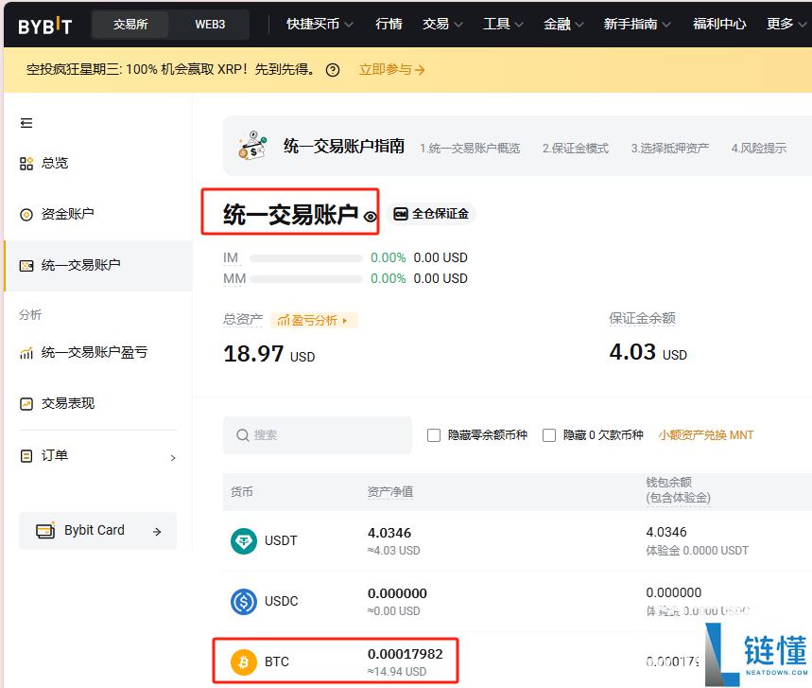Click 资产净值 column header
This screenshot has height=688, width=812.
(390, 491)
